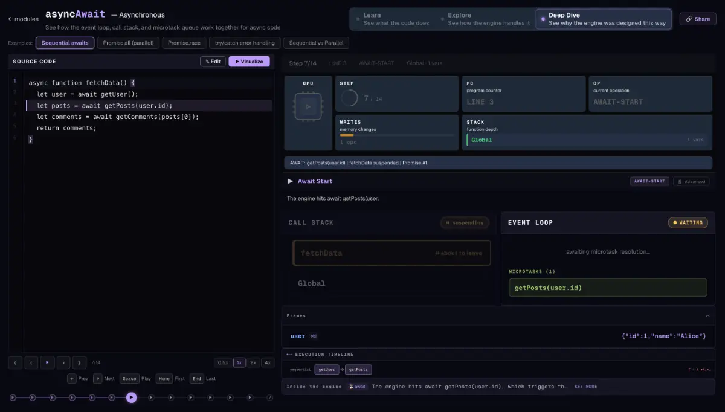Set playback speed to 0.5x
This screenshot has width=725, height=412.
(223, 362)
